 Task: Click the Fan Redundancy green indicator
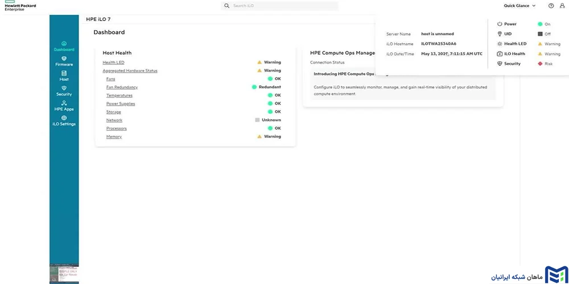coord(254,87)
